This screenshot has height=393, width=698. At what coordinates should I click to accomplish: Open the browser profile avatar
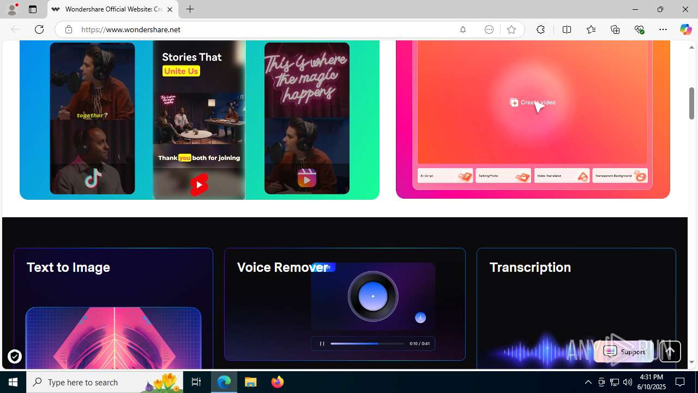click(12, 9)
